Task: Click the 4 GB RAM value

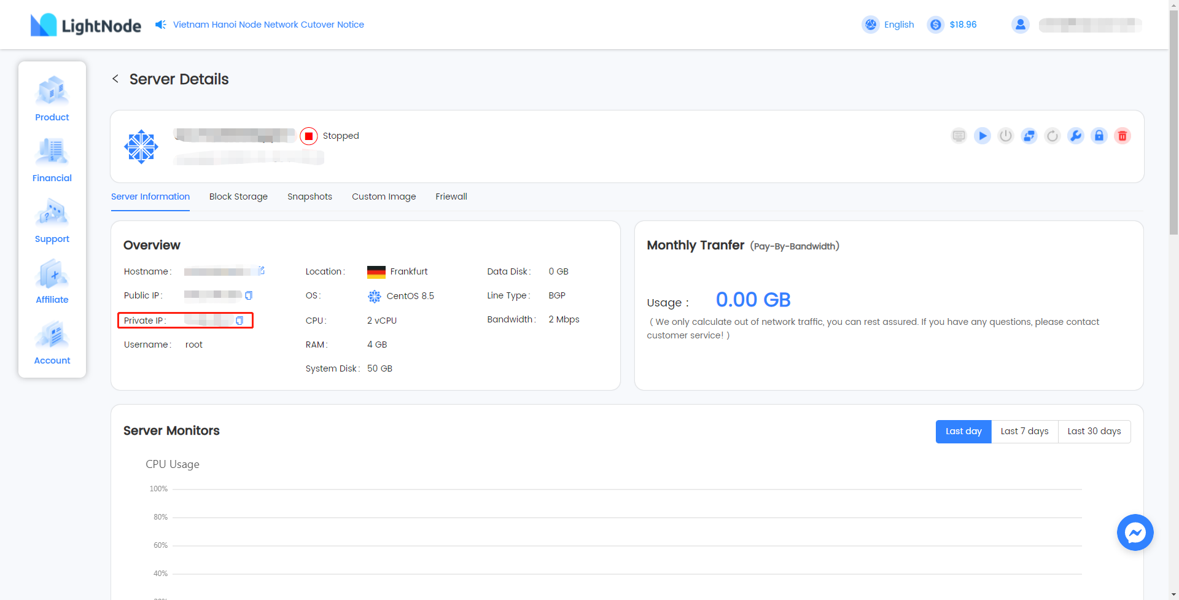Action: 377,345
